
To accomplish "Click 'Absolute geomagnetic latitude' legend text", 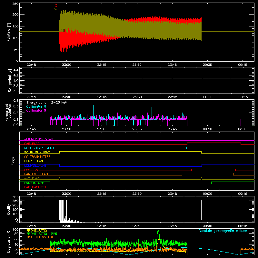I will pyautogui.click(x=223, y=231).
